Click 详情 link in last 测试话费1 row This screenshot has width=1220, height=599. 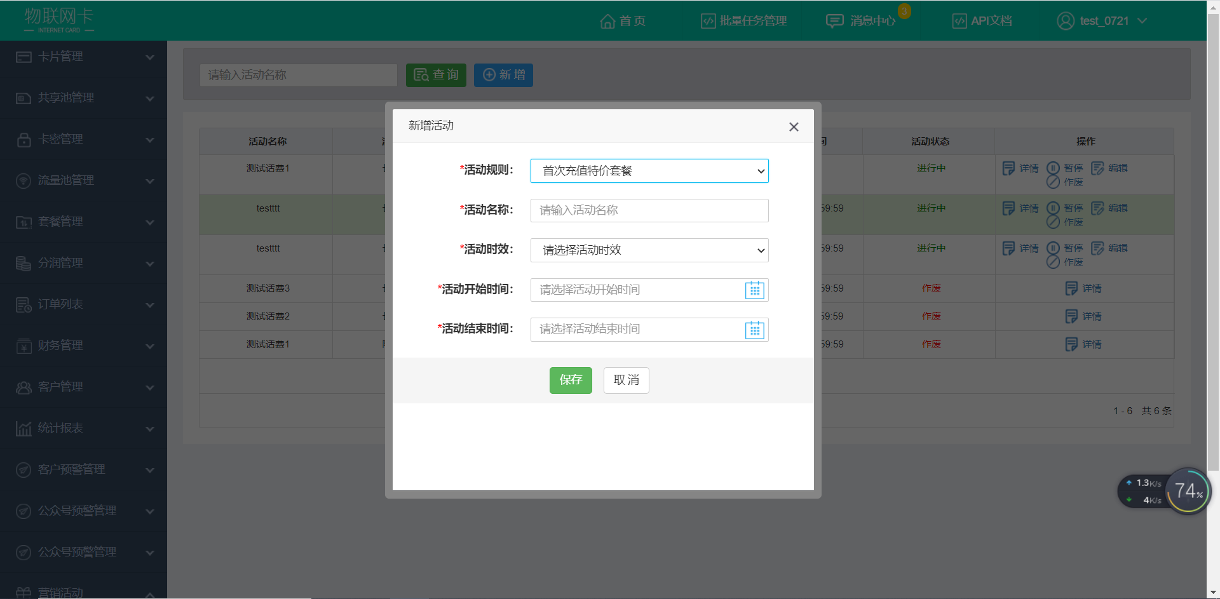(1092, 344)
